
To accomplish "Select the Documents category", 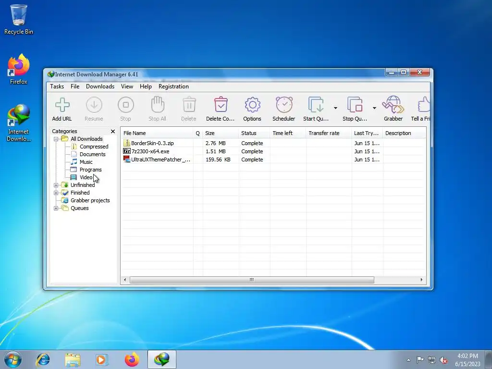I will click(93, 154).
